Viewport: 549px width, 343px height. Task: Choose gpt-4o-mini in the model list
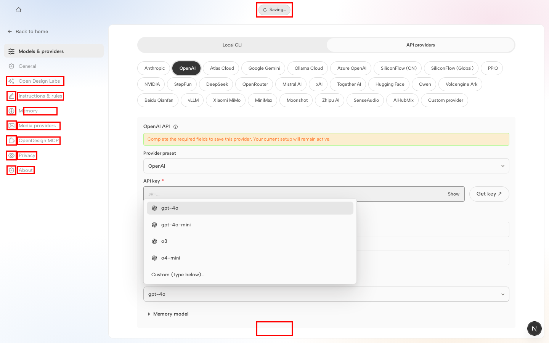(250, 225)
